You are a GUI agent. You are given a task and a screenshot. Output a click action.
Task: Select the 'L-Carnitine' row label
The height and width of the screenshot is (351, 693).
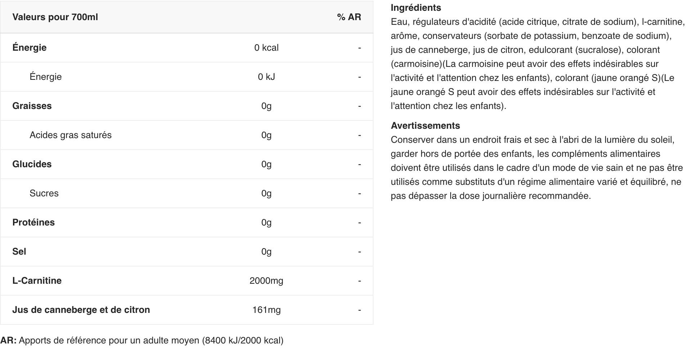37,281
